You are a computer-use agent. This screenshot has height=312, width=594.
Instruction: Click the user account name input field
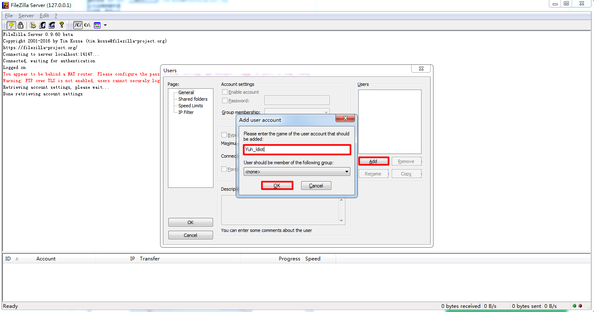coord(297,149)
